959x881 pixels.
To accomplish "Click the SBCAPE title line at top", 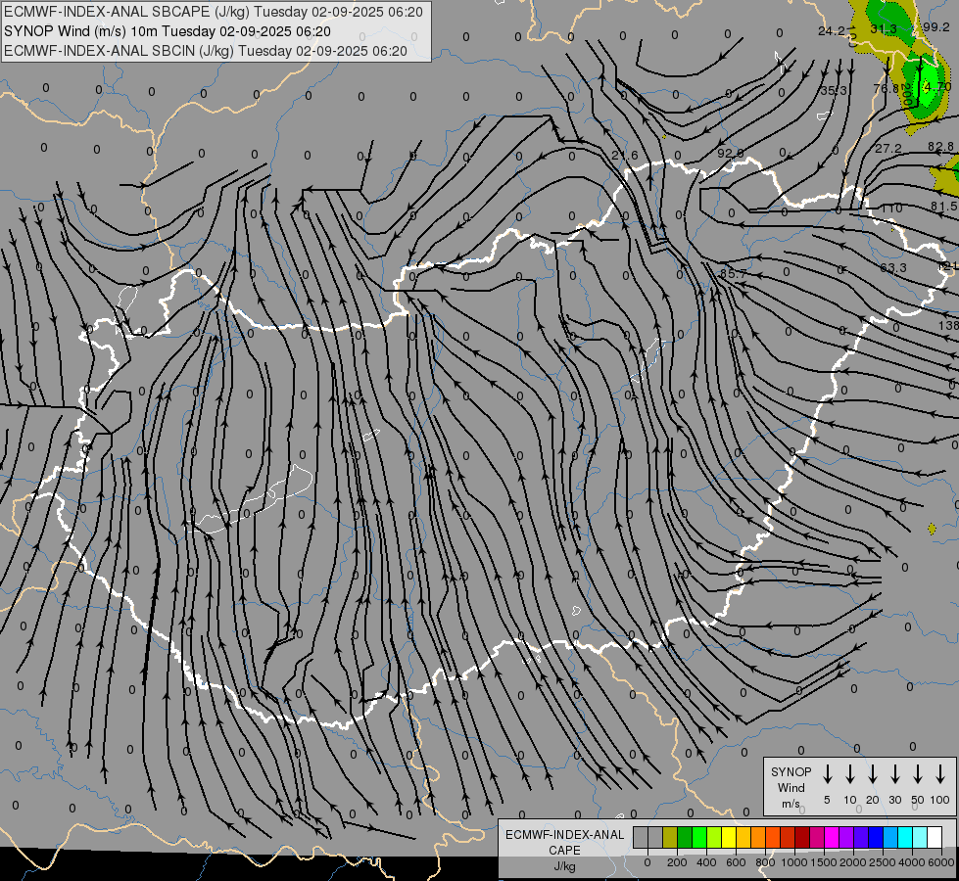I will (x=214, y=12).
